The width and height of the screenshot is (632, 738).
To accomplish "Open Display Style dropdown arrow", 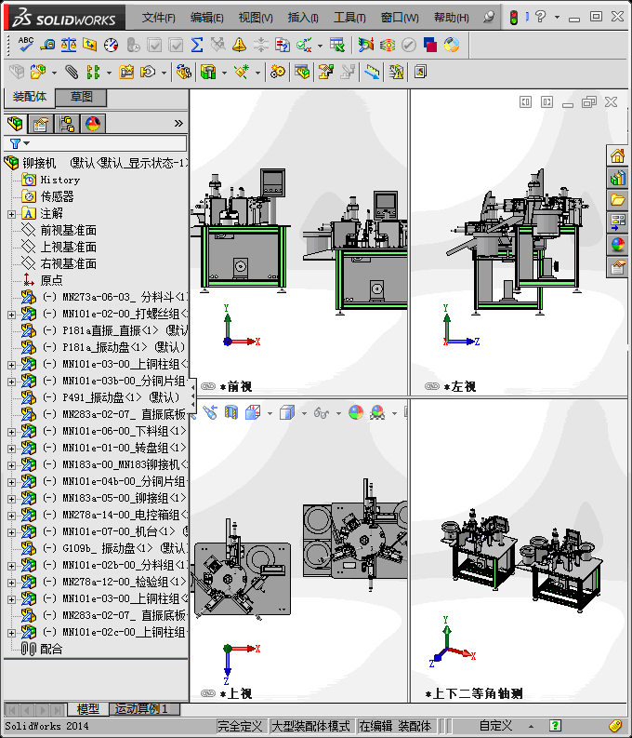I will point(304,414).
